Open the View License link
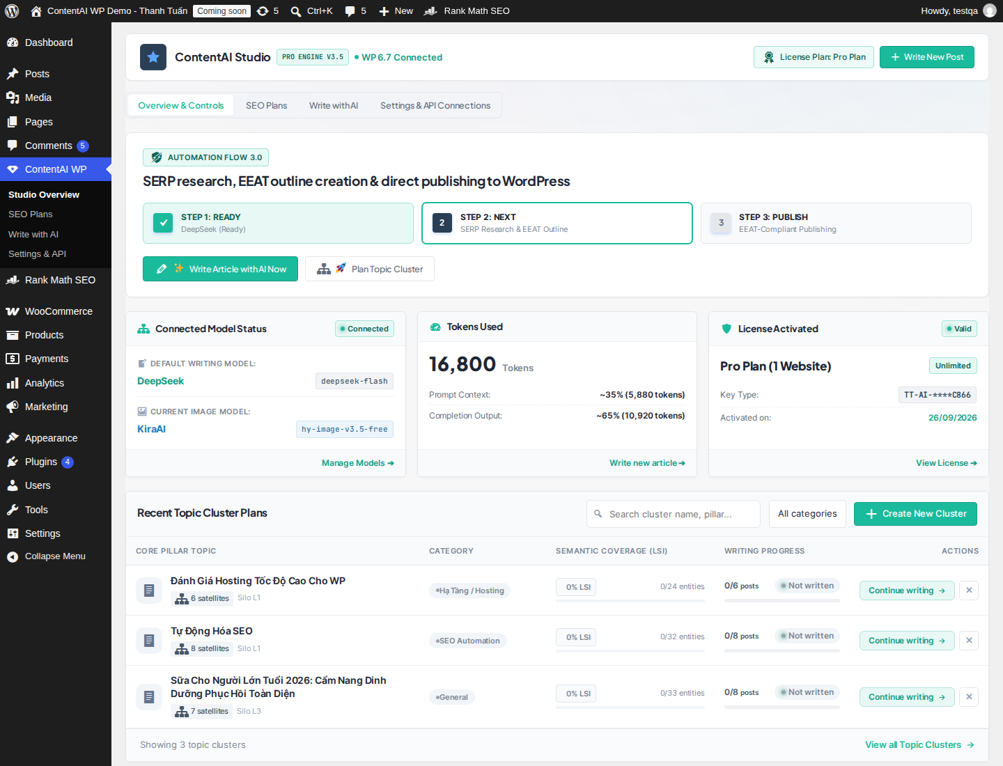Image resolution: width=1003 pixels, height=766 pixels. (947, 463)
